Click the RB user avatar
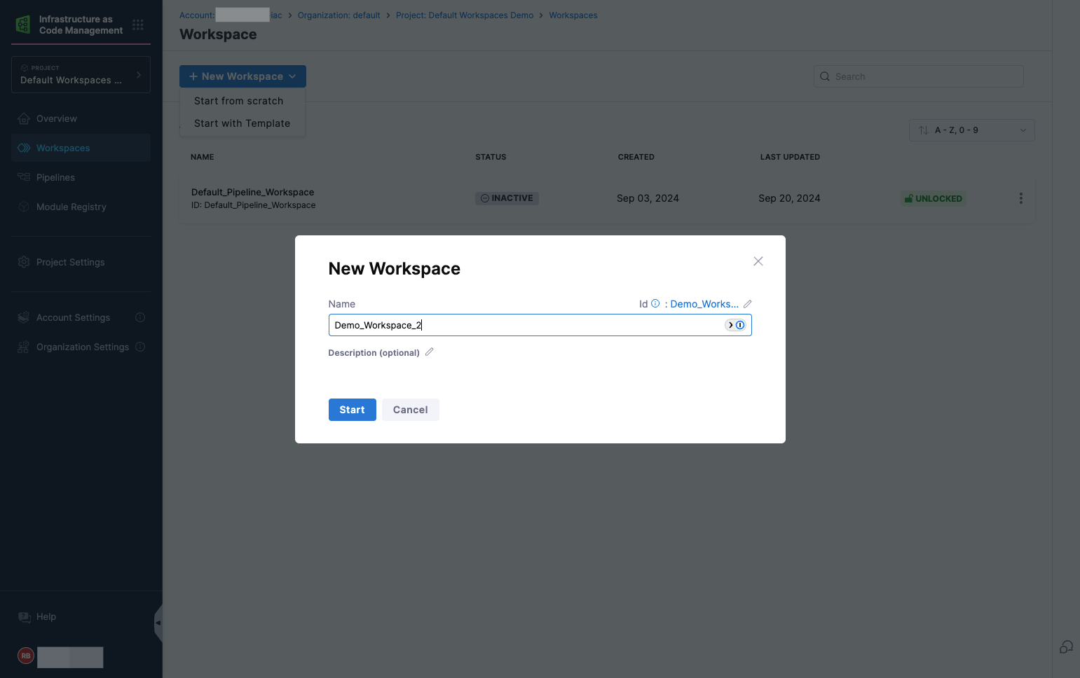1080x678 pixels. [x=26, y=656]
